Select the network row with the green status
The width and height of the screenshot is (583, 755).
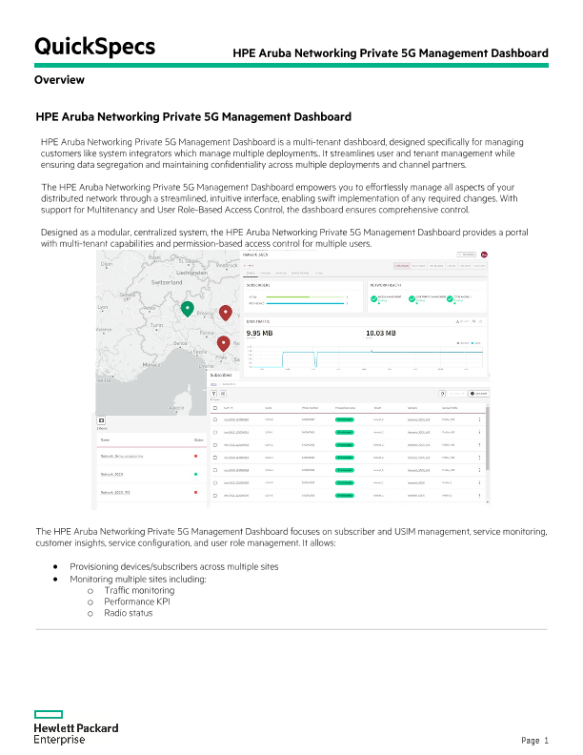[151, 475]
